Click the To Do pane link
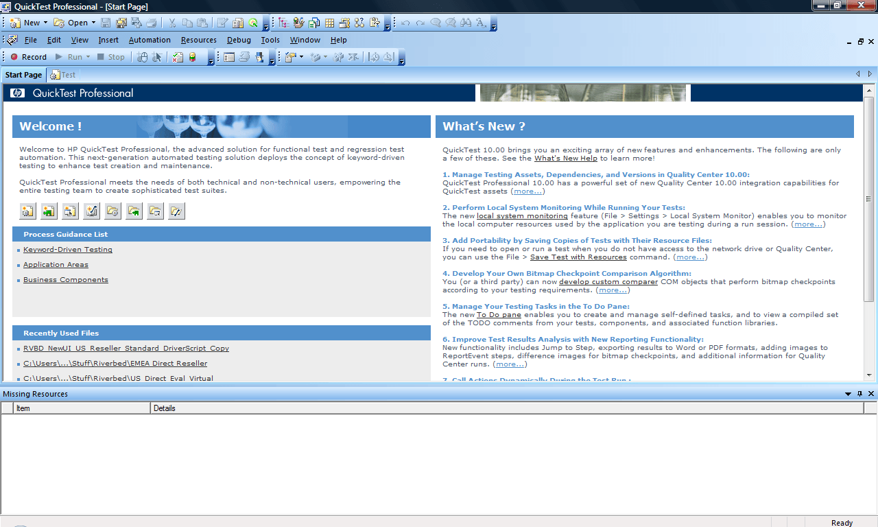 pyautogui.click(x=499, y=315)
